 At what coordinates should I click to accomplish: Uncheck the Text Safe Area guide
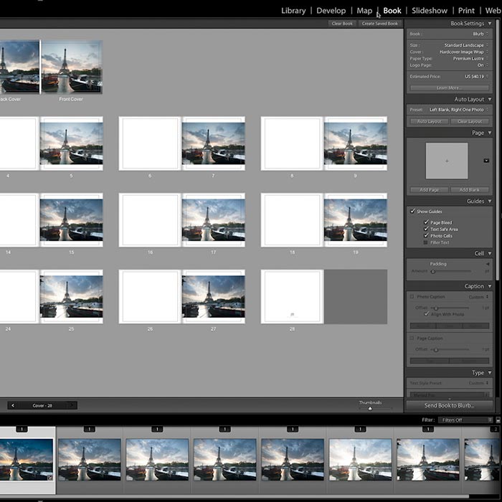[426, 229]
